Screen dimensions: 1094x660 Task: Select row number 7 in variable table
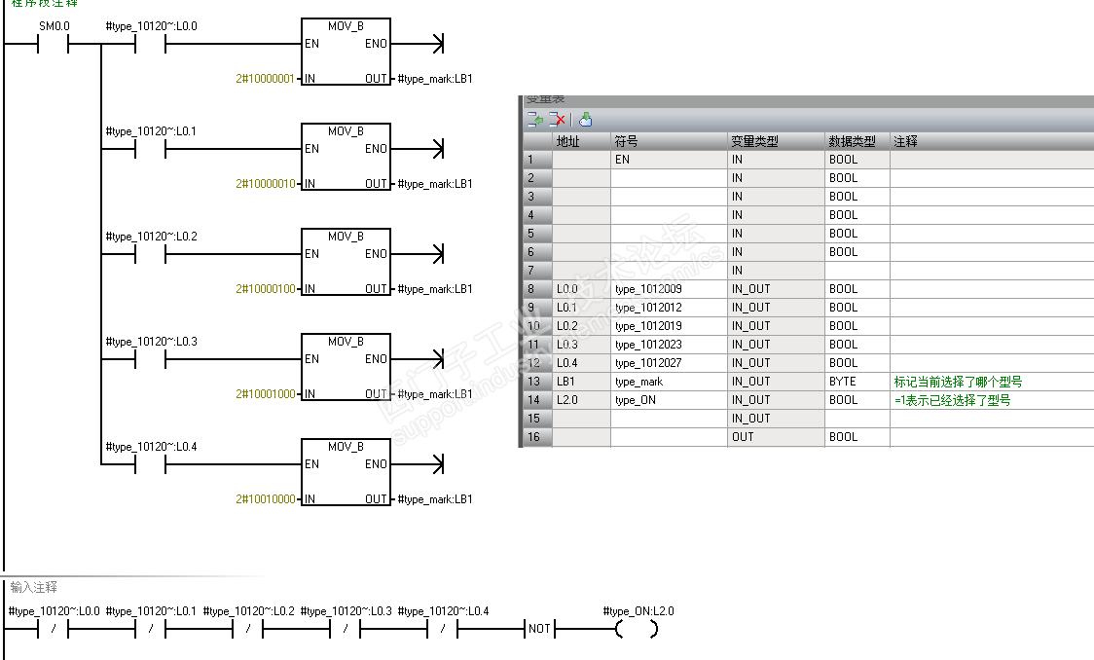pos(537,271)
